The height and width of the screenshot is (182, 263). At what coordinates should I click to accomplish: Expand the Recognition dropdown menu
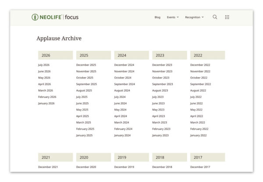pos(194,17)
